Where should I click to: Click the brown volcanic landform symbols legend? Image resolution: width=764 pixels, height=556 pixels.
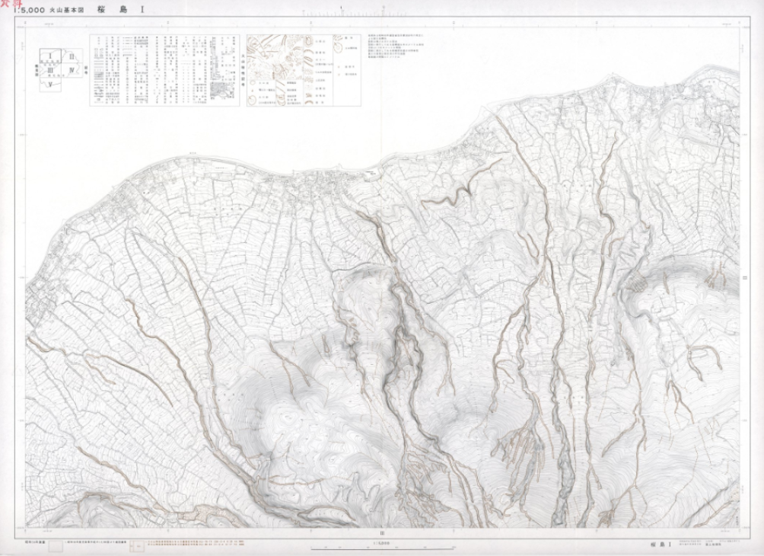(x=293, y=70)
